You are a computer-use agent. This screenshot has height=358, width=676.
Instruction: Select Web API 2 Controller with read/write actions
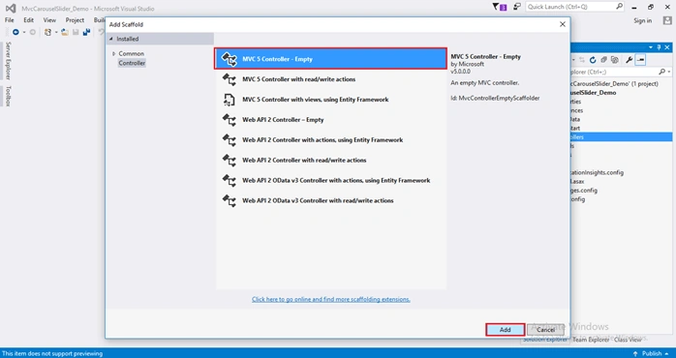(x=330, y=161)
